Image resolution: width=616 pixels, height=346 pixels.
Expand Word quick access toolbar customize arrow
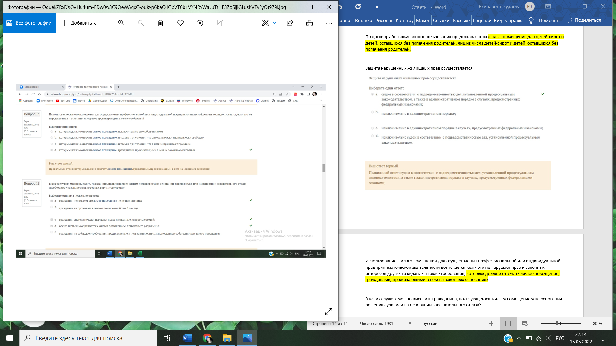click(x=377, y=7)
